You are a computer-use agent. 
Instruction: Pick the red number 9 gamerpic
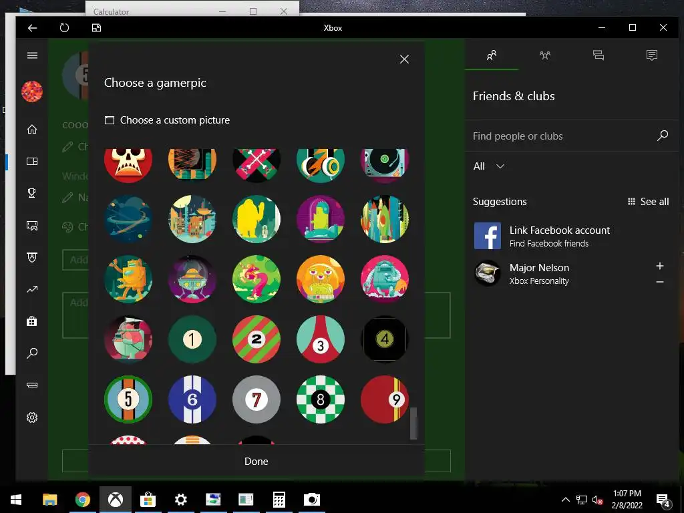(385, 399)
